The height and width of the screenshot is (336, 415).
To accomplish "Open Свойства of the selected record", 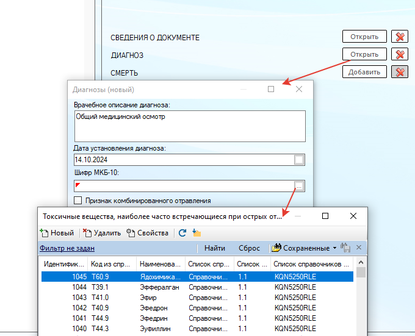I will tap(147, 233).
